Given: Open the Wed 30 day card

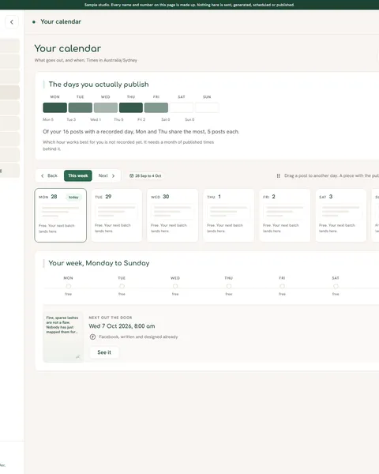Looking at the screenshot, I should coord(173,215).
